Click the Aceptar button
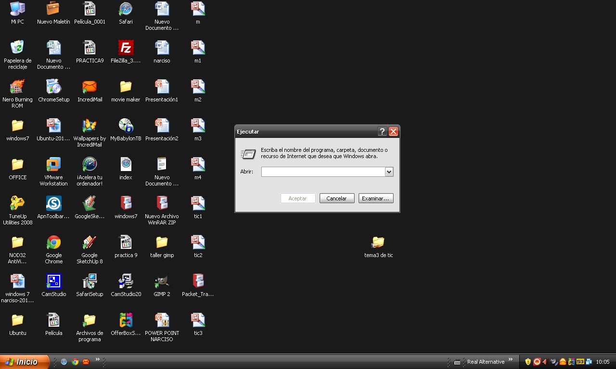616x369 pixels. click(x=298, y=198)
